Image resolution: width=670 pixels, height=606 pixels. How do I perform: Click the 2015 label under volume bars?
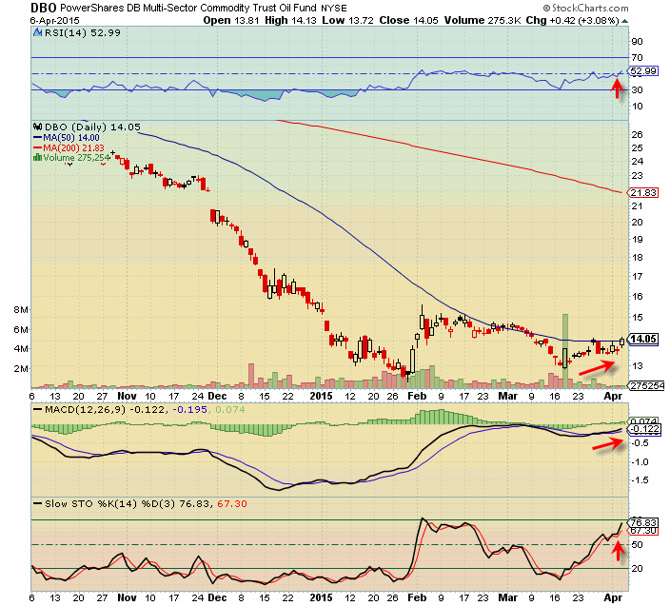click(x=321, y=396)
